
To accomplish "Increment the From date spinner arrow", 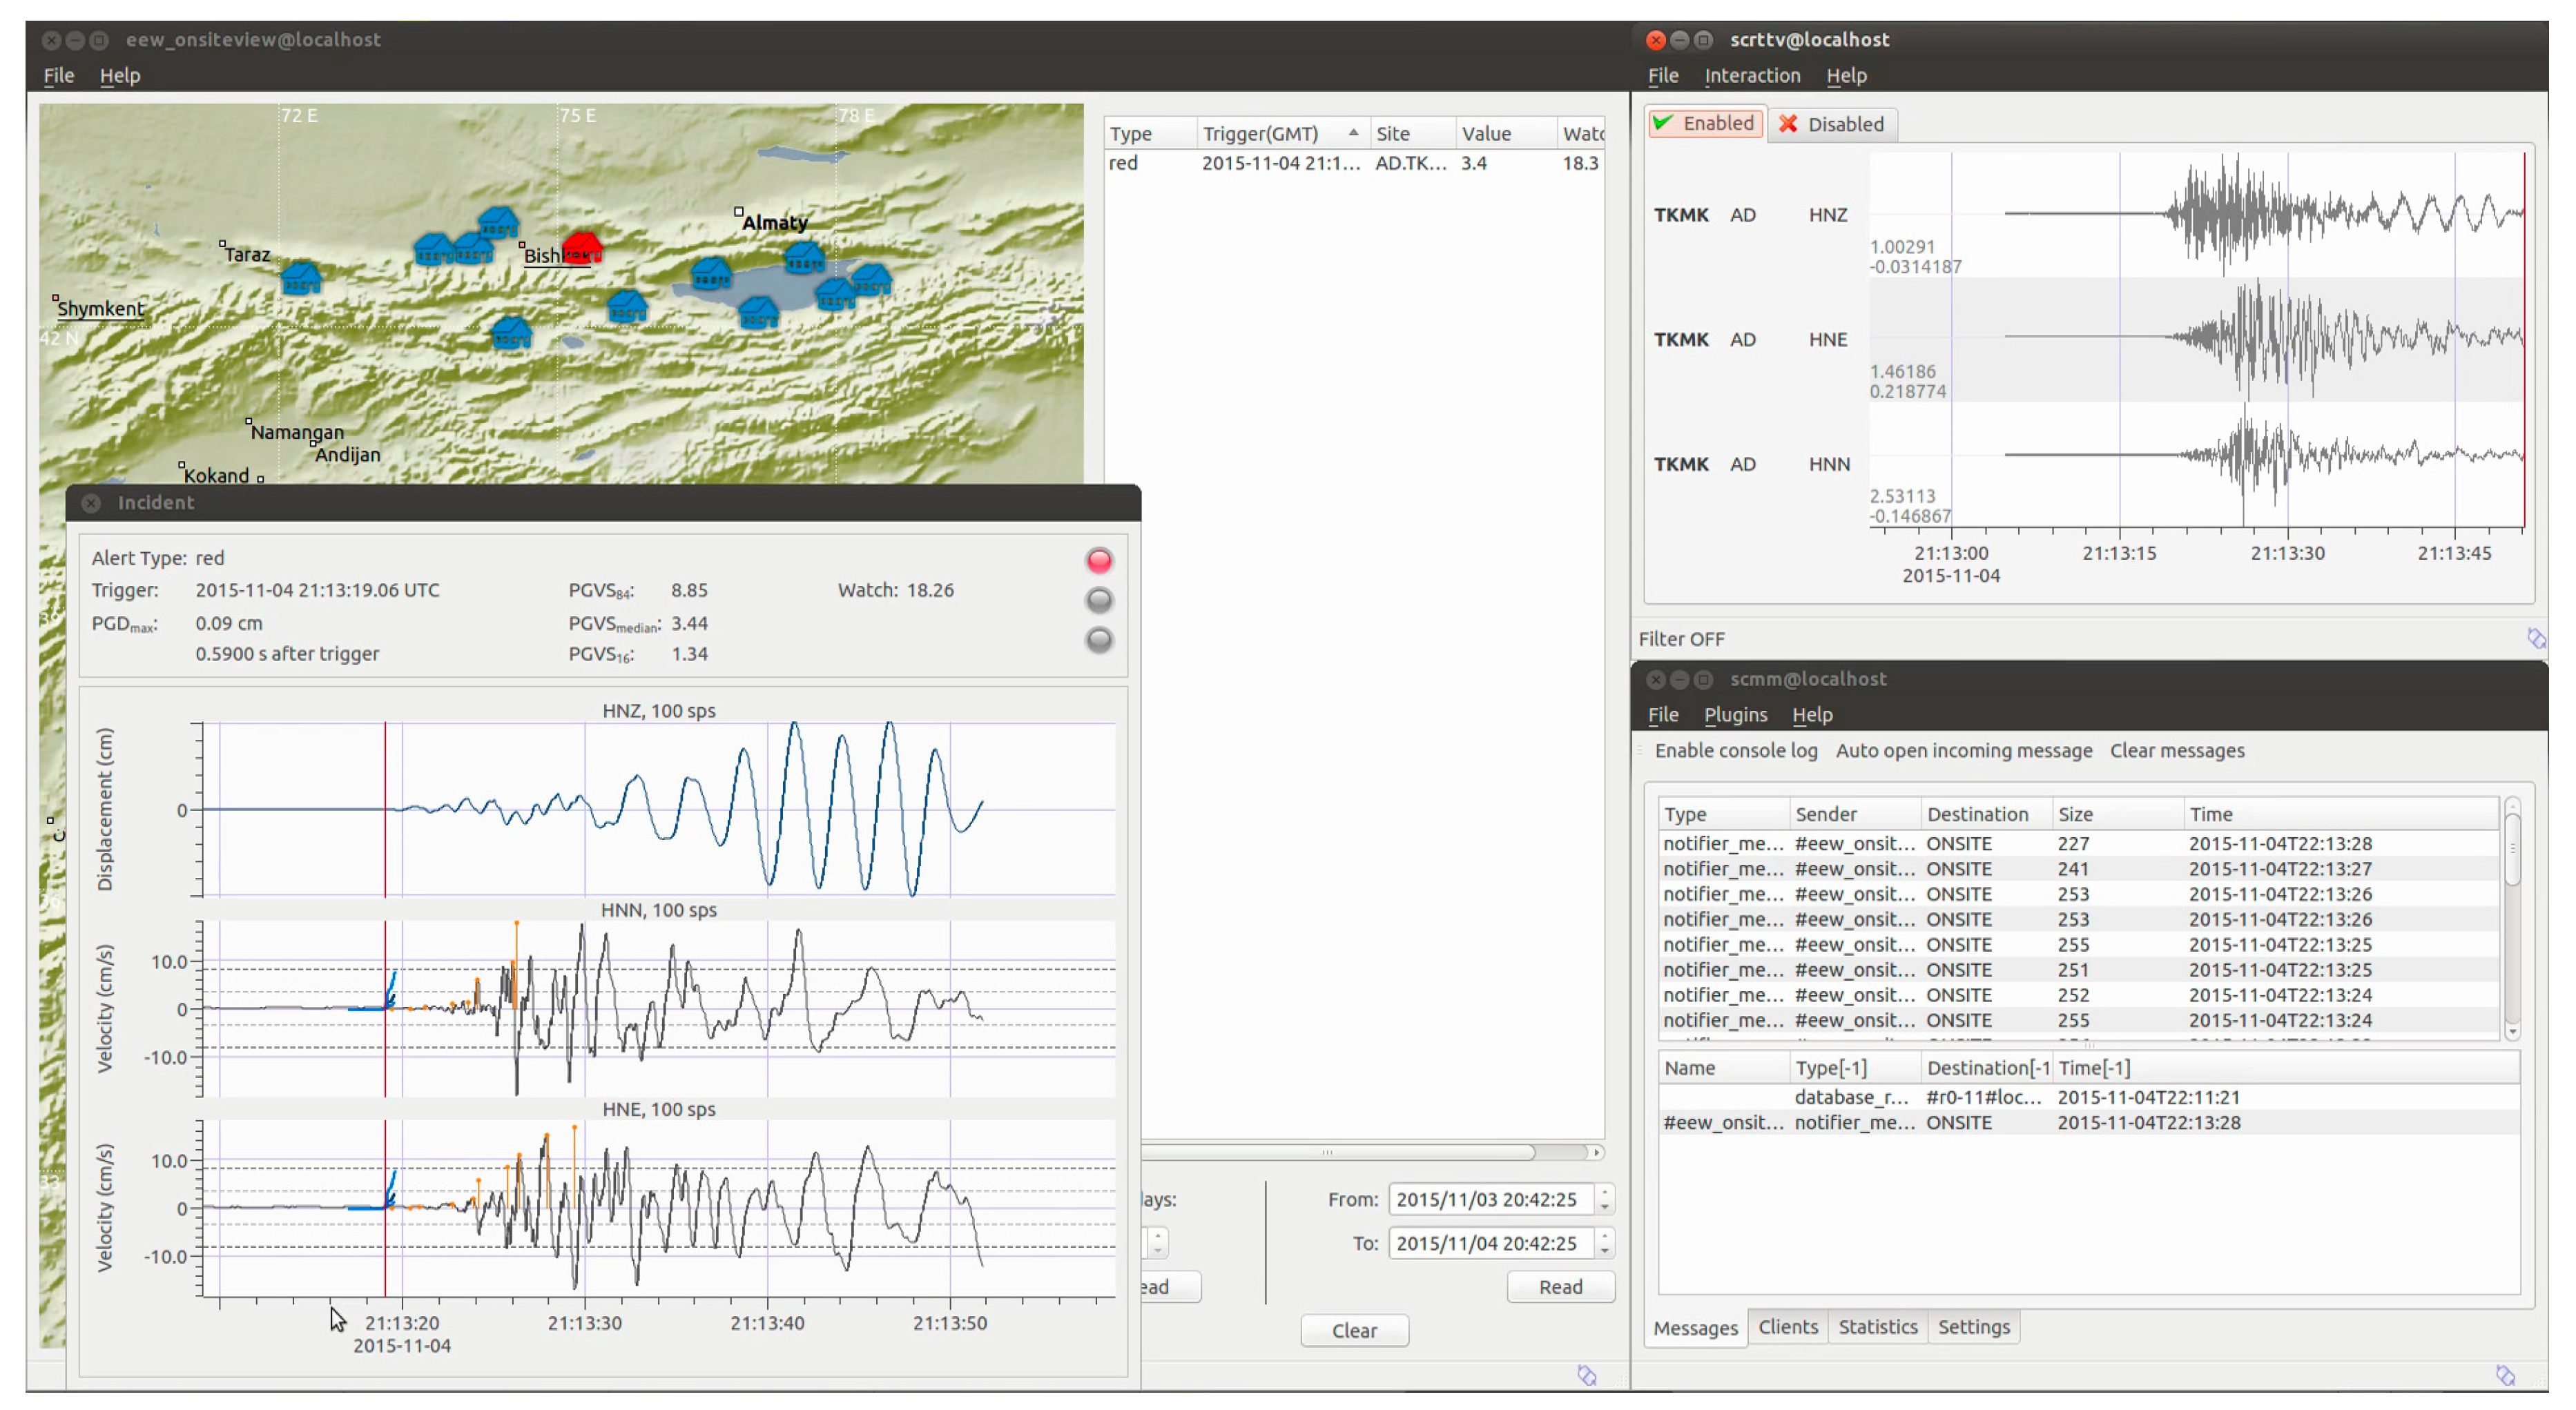I will click(x=1604, y=1191).
